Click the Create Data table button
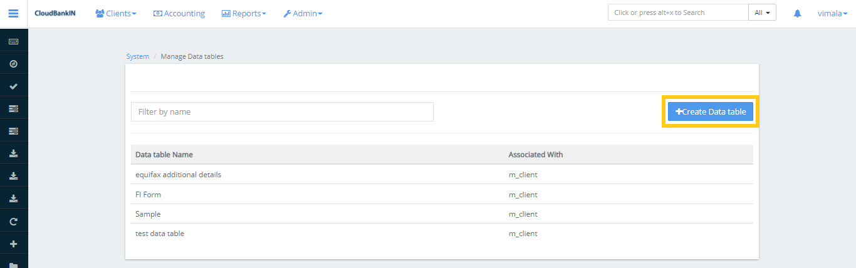Screen dimensions: 856x268 tap(711, 111)
